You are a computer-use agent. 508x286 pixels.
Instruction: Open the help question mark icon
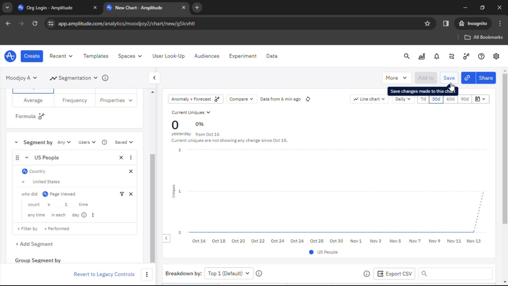coord(481,56)
